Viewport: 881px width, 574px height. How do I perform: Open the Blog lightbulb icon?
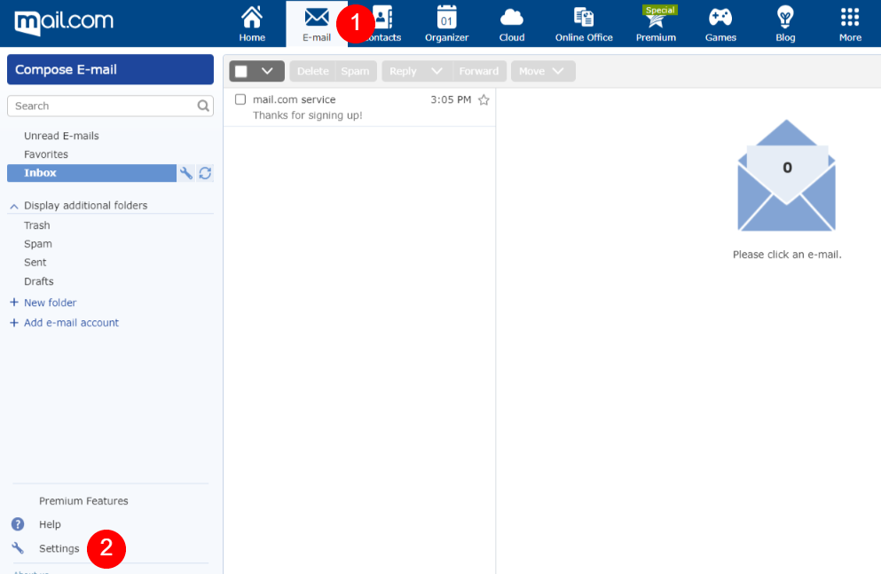point(784,18)
